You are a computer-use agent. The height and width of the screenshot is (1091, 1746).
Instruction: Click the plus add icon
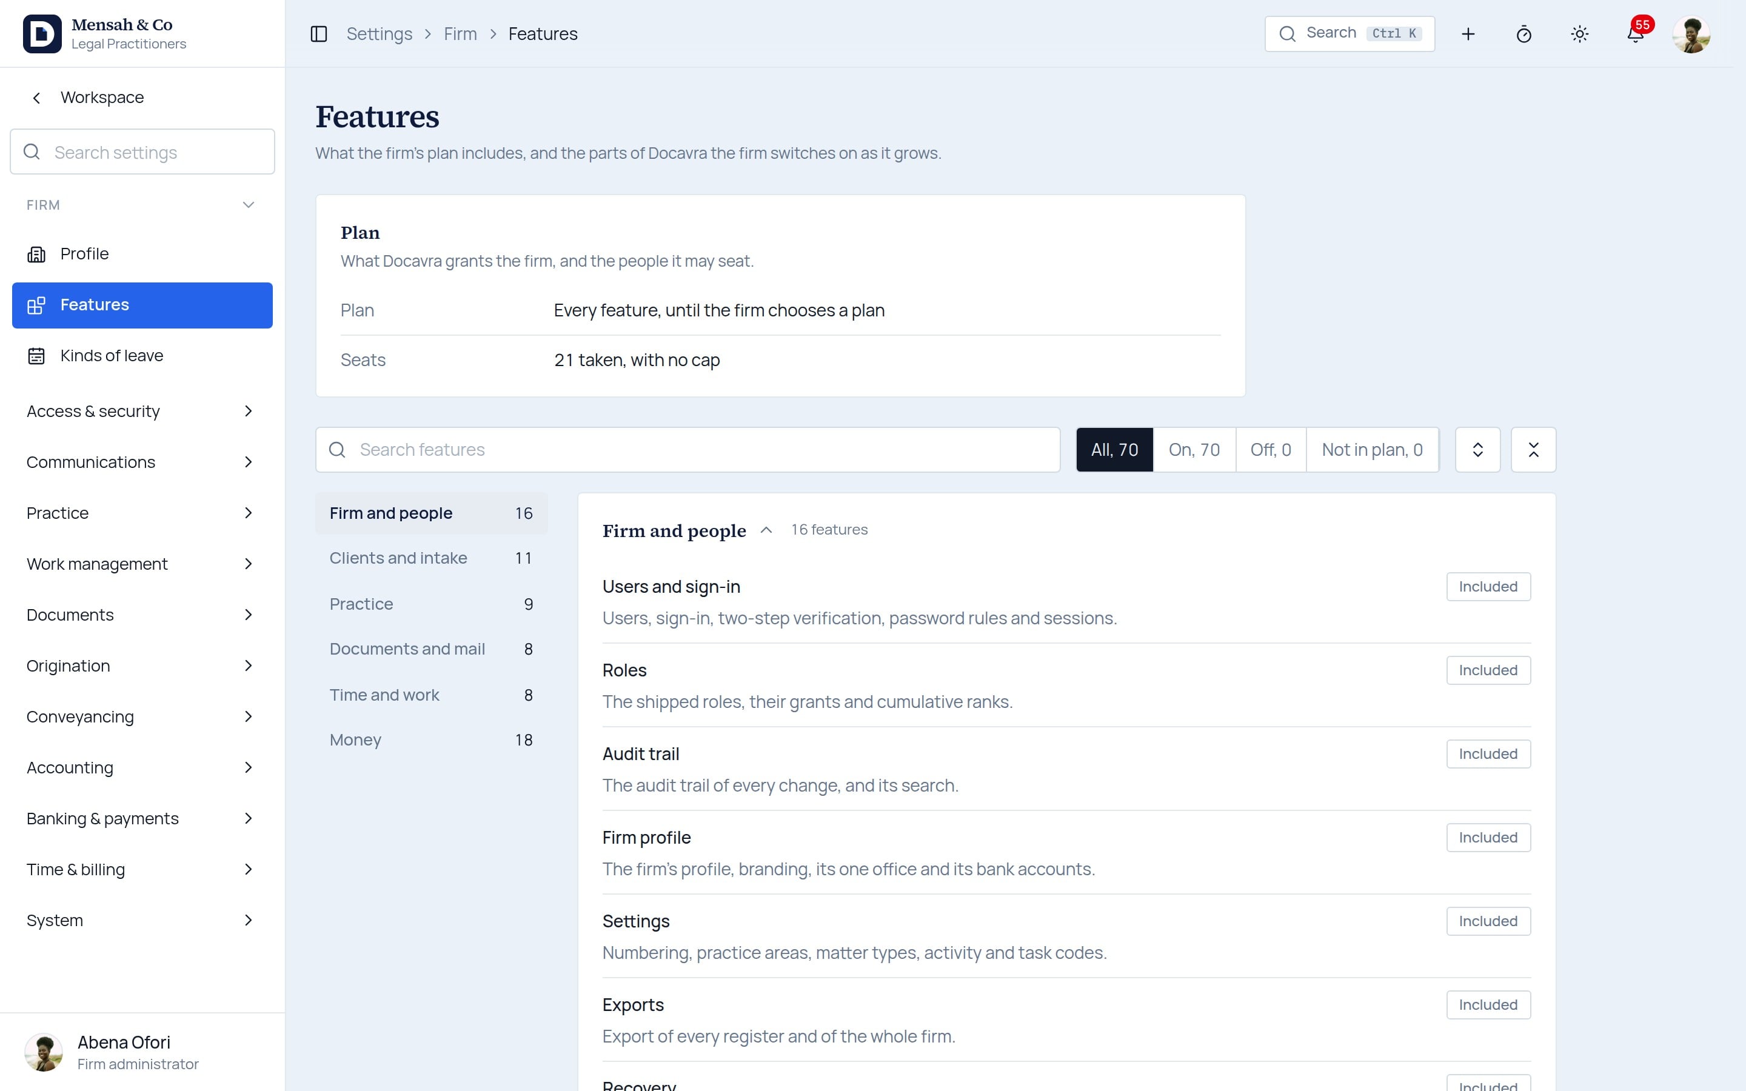[1468, 34]
